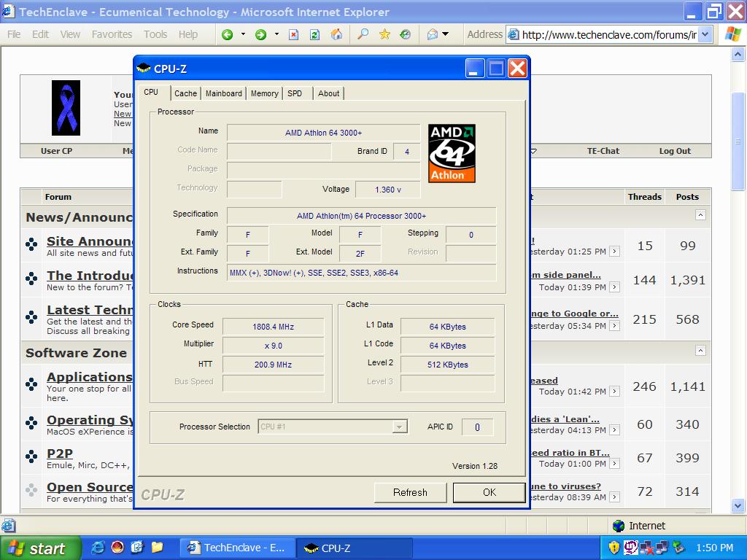Go to the IE Home page icon
747x560 pixels.
click(x=336, y=34)
